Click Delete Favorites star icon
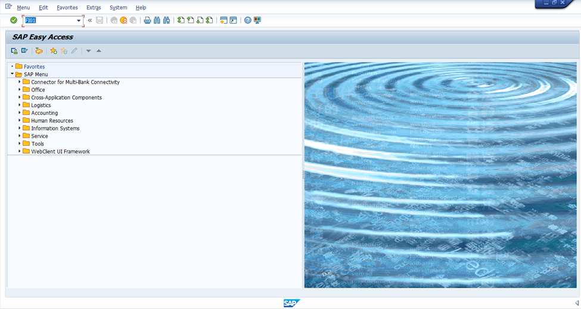The width and height of the screenshot is (581, 309). point(64,51)
